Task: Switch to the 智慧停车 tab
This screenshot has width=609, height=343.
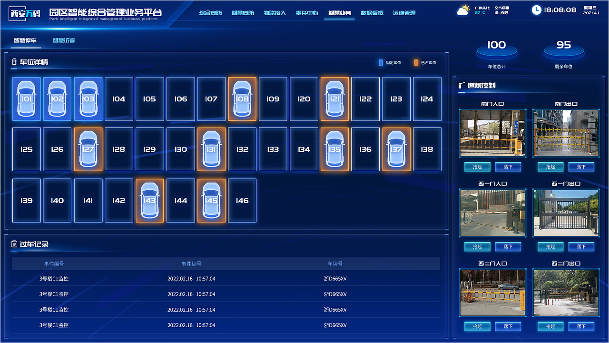Action: coord(25,40)
